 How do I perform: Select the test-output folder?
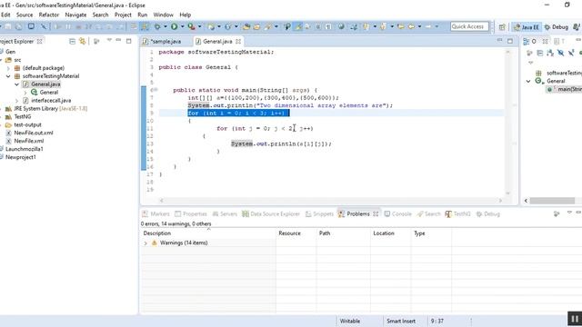coord(27,125)
